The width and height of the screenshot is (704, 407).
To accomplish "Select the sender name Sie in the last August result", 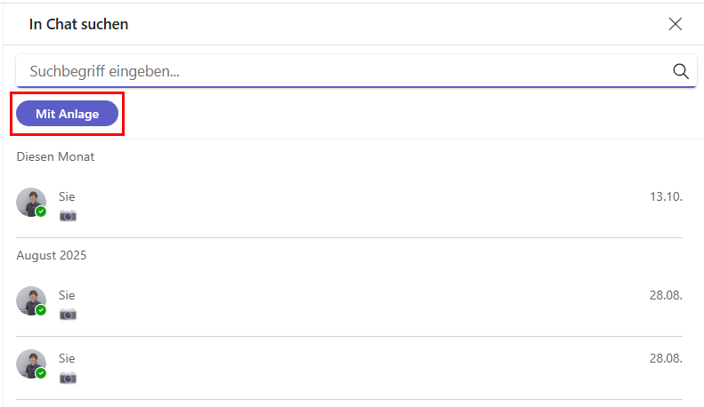I will click(x=67, y=358).
